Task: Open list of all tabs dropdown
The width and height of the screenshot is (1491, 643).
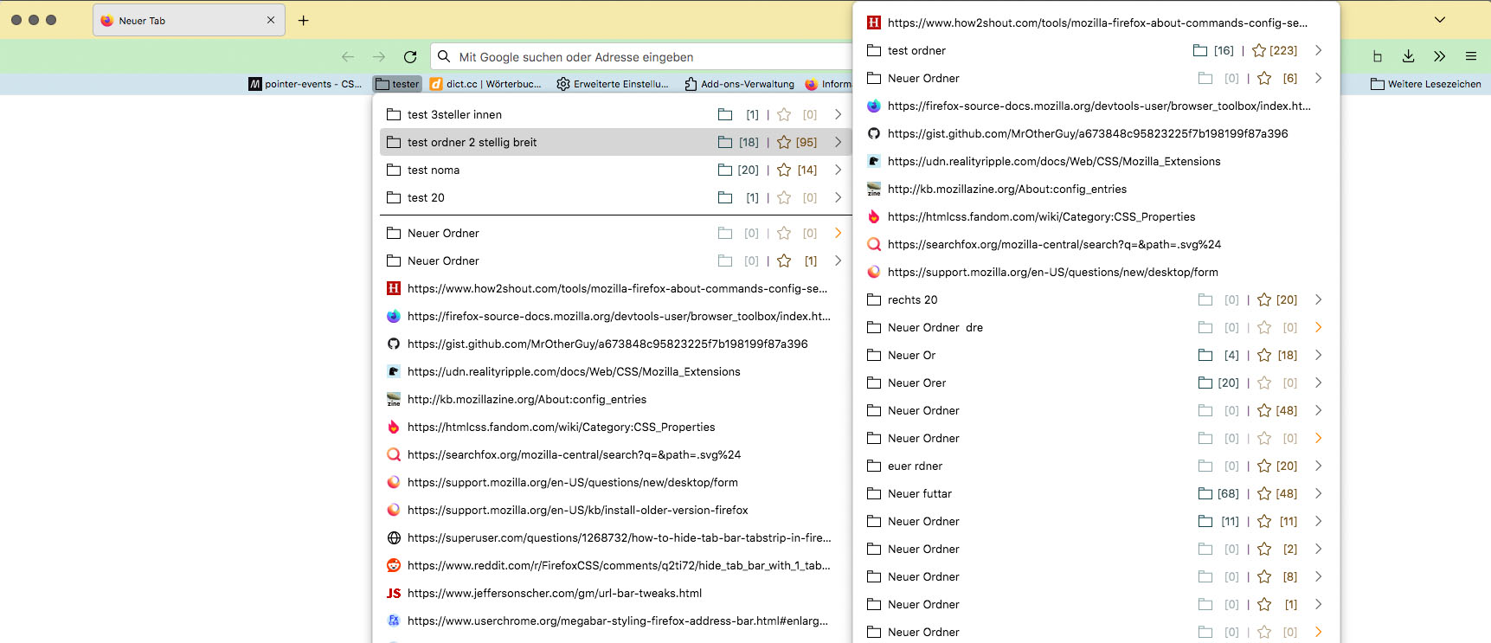Action: [1440, 20]
